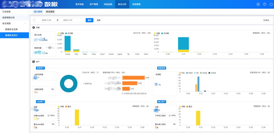Select 数据安全统计 in sidebar

coord(14,35)
